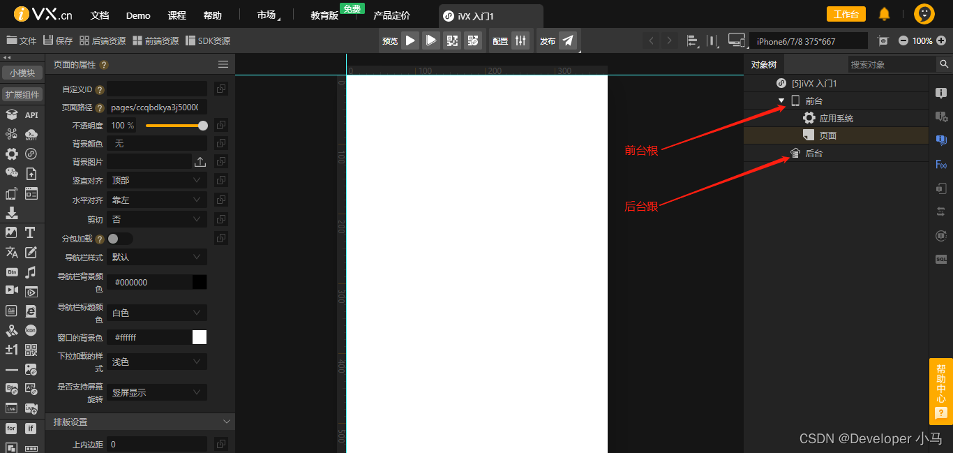Open the 导航栏标题颜色 dropdown showing 白色
953x453 pixels.
click(x=157, y=313)
